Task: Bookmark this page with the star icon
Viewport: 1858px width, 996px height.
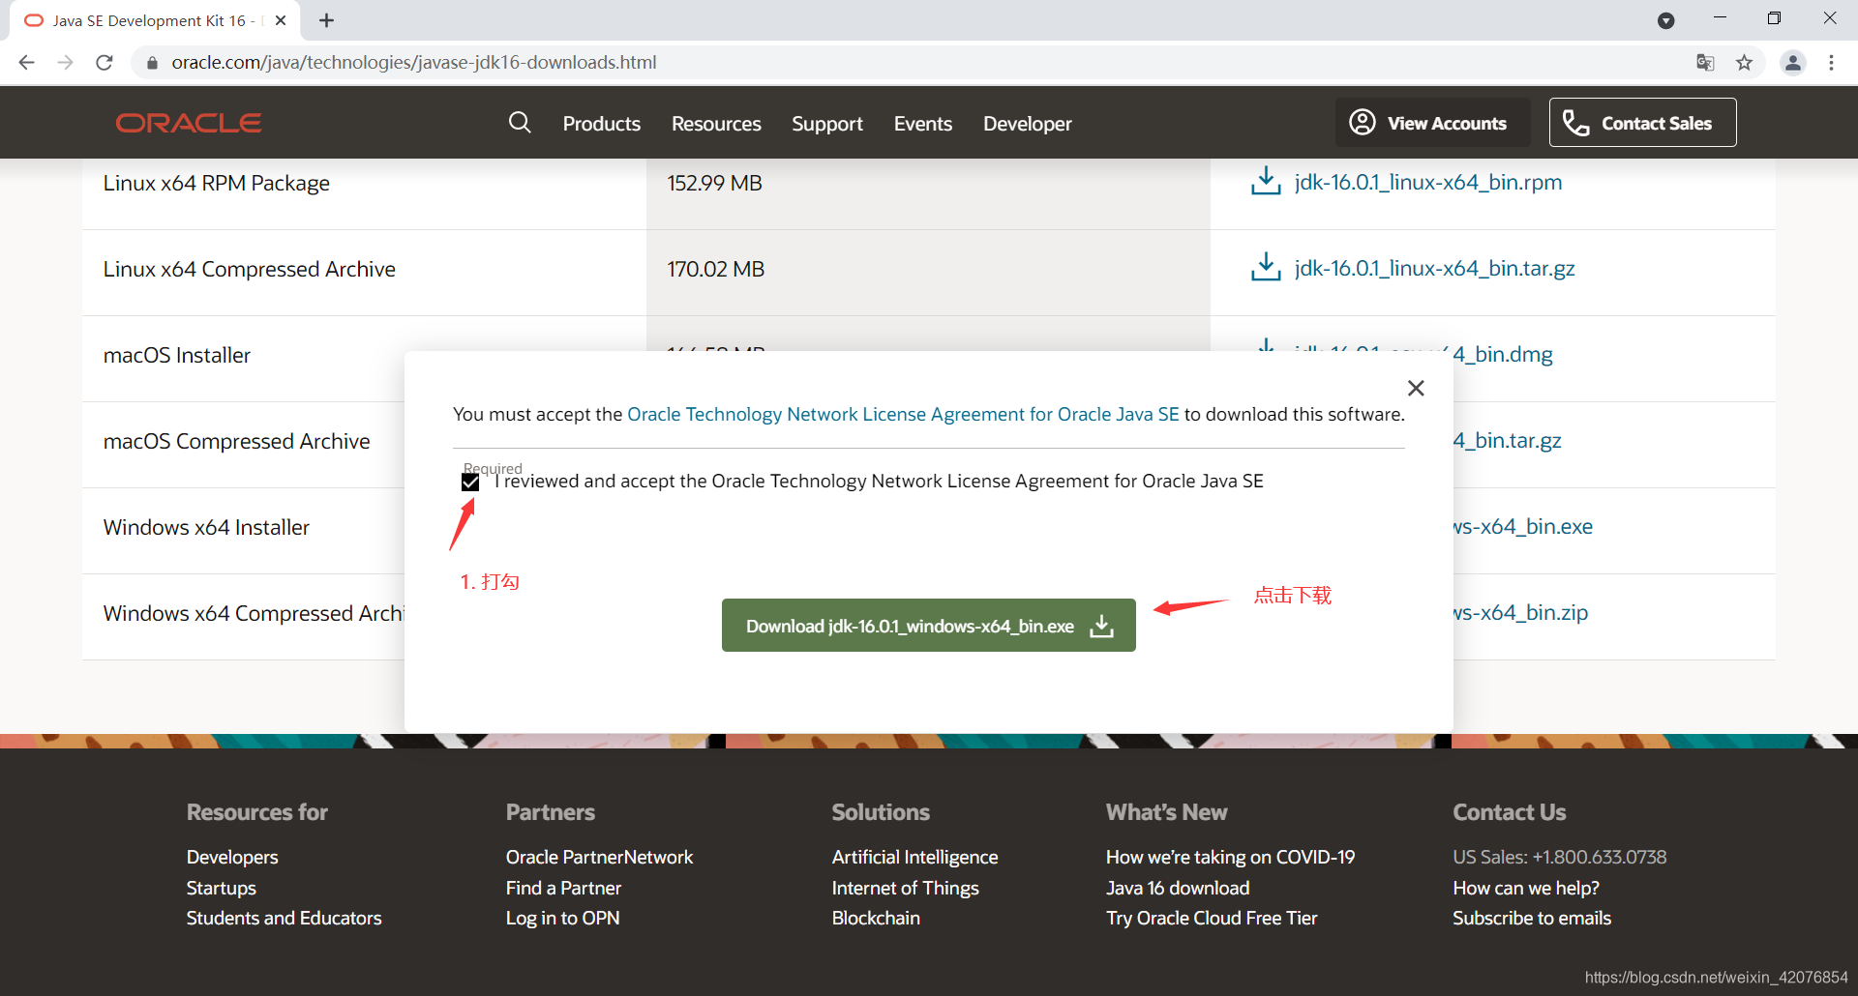Action: pos(1744,63)
